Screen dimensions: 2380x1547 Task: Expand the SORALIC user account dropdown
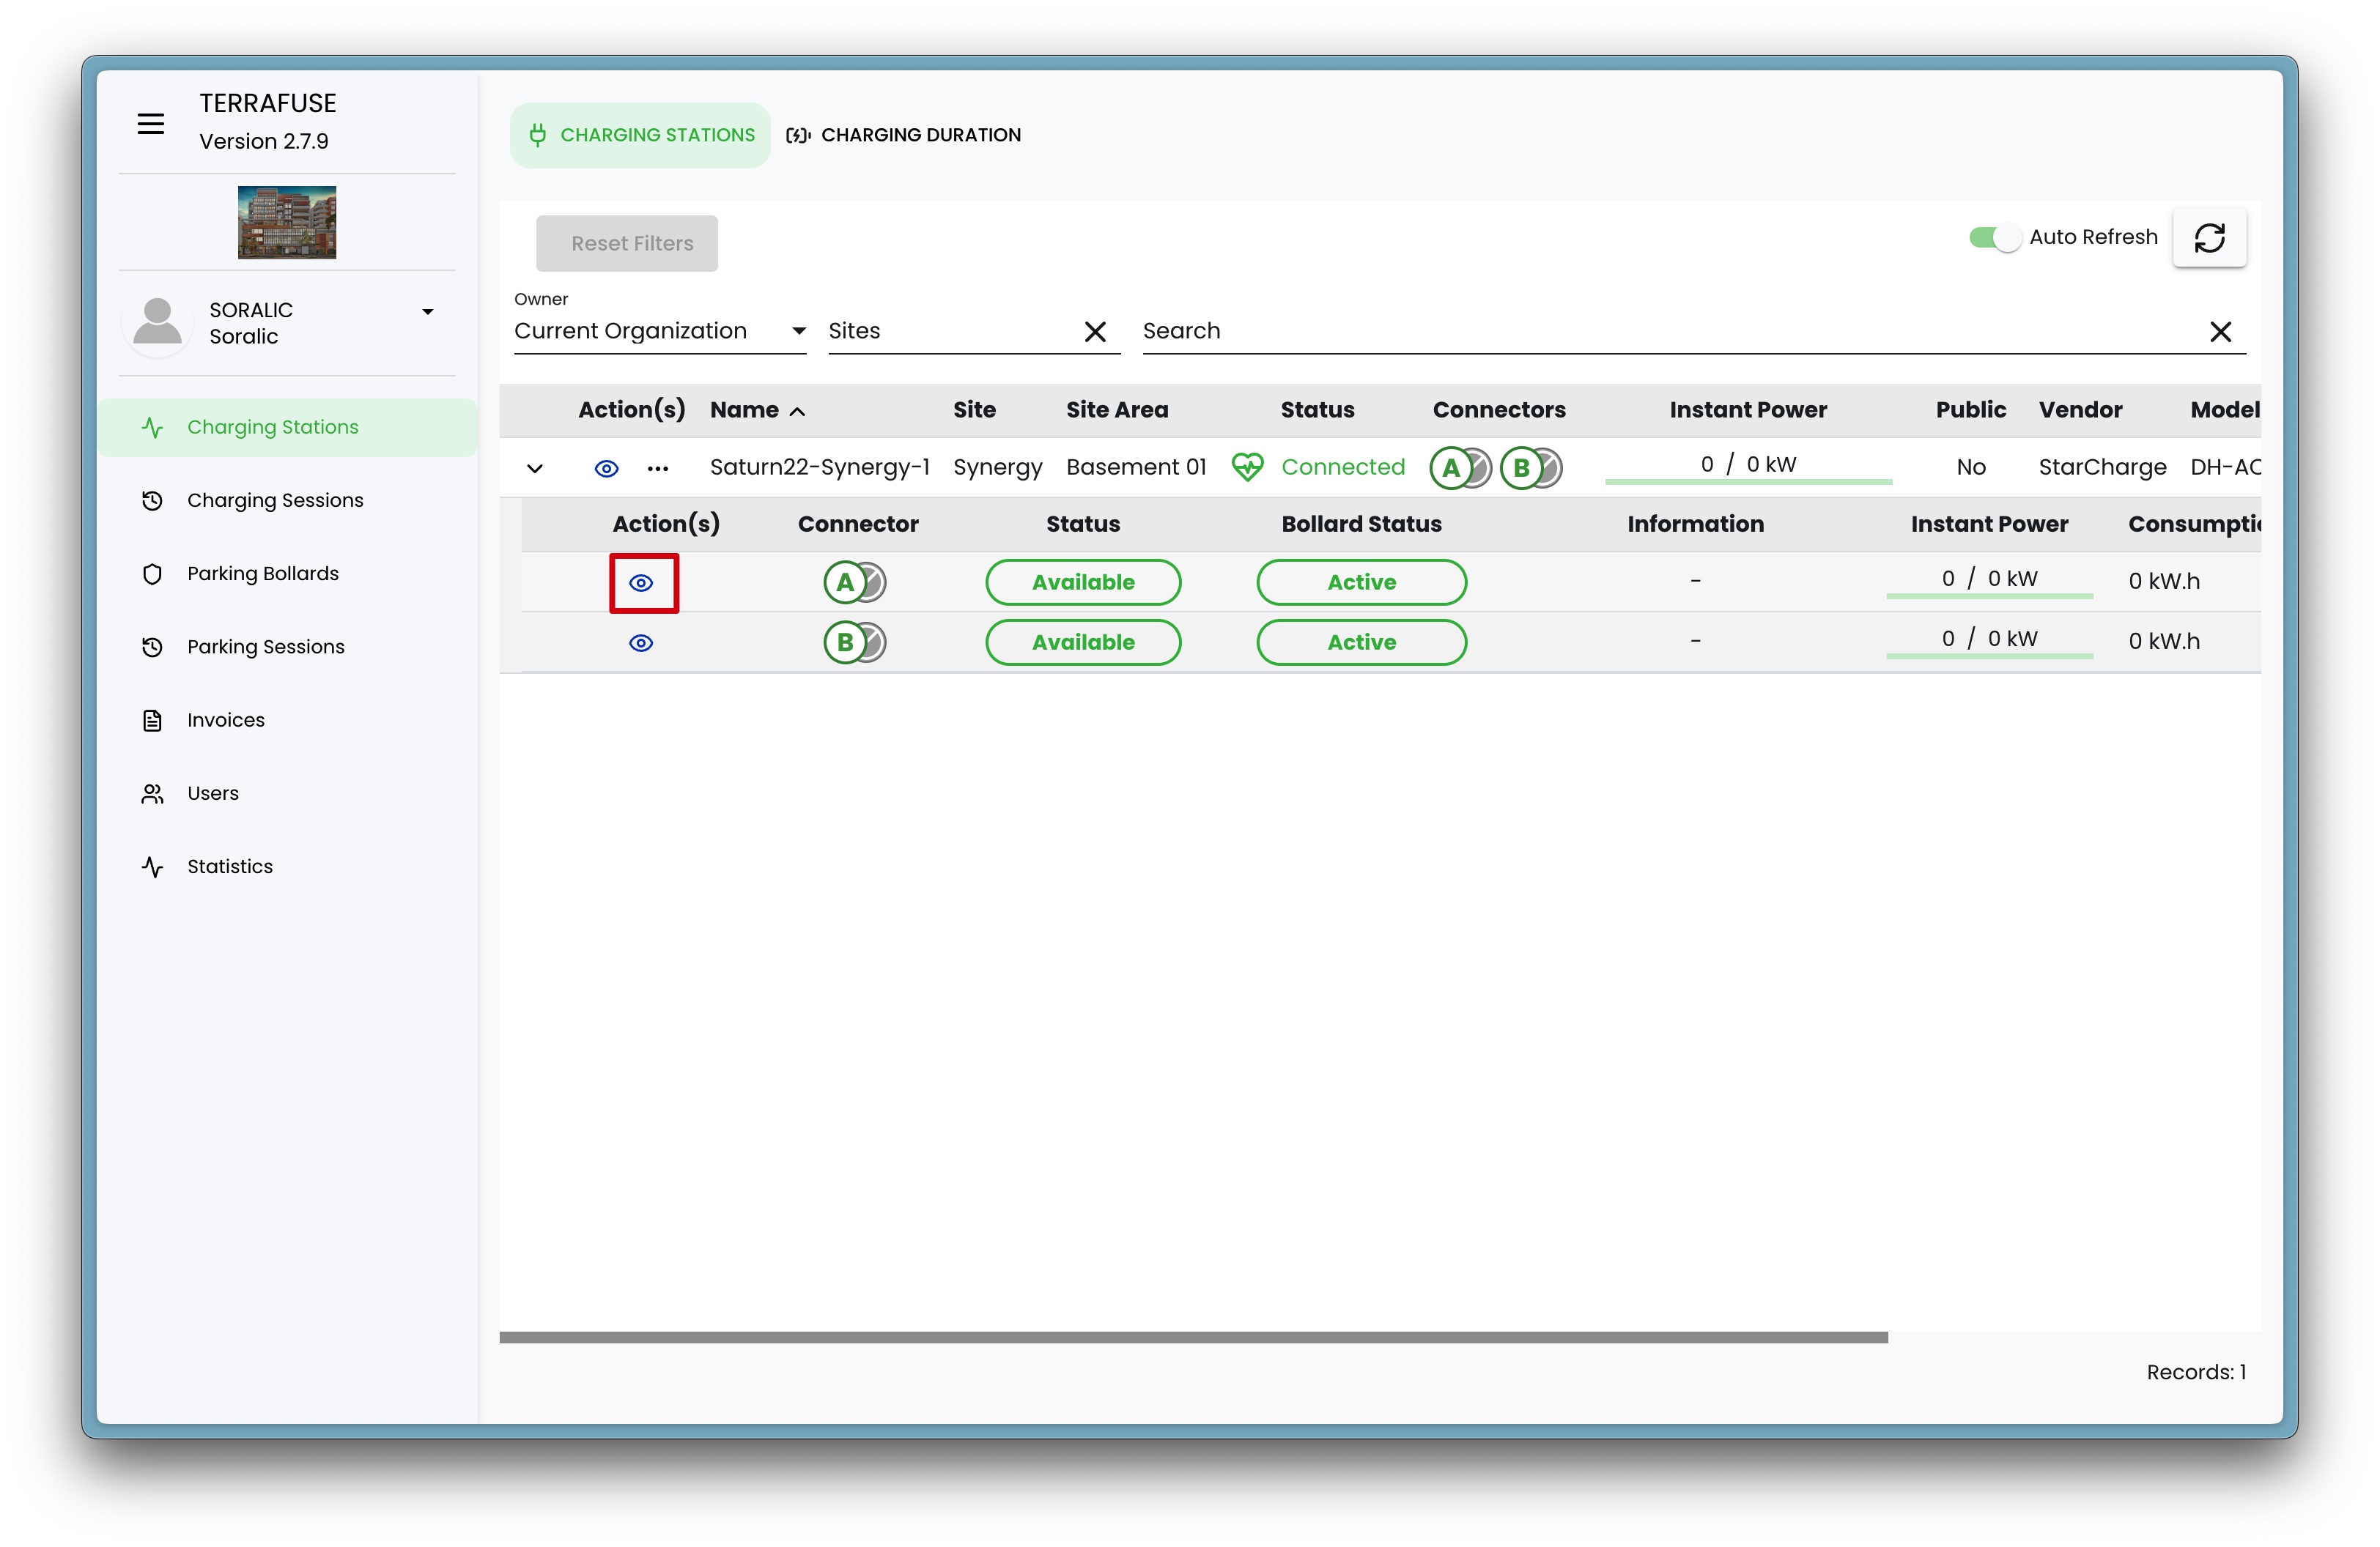(x=427, y=312)
